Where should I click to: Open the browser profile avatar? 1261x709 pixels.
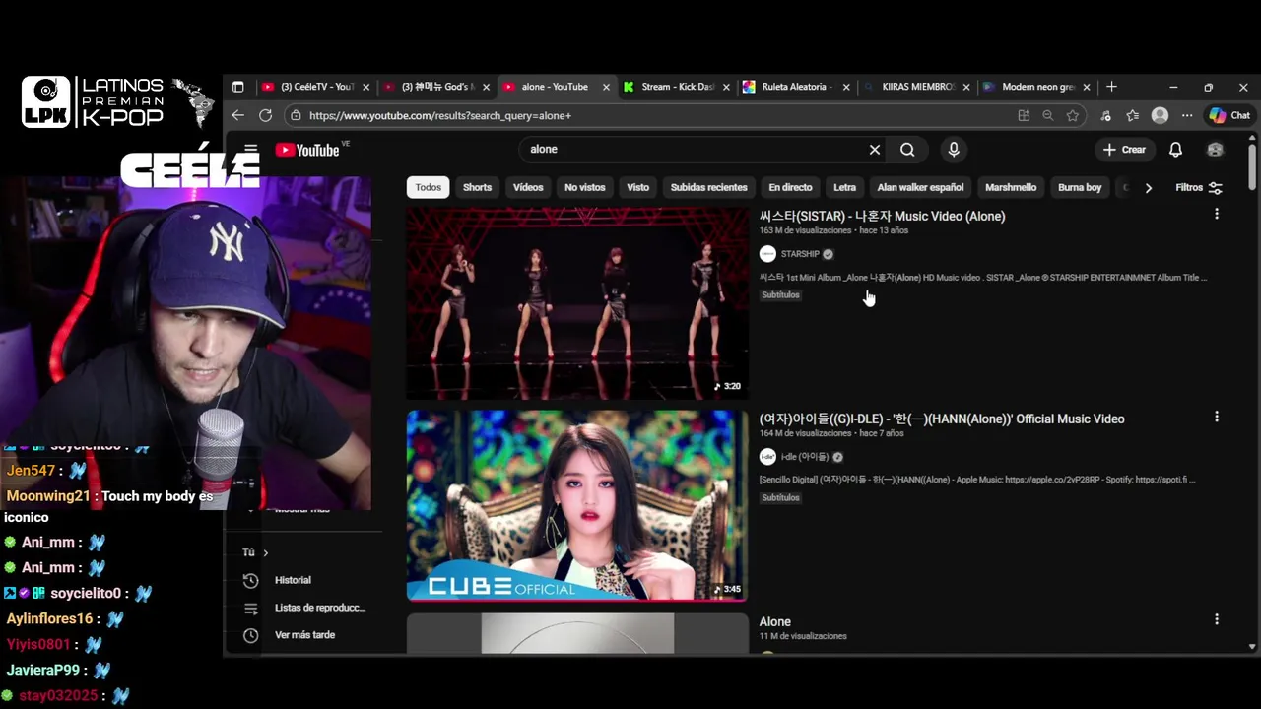point(1160,115)
